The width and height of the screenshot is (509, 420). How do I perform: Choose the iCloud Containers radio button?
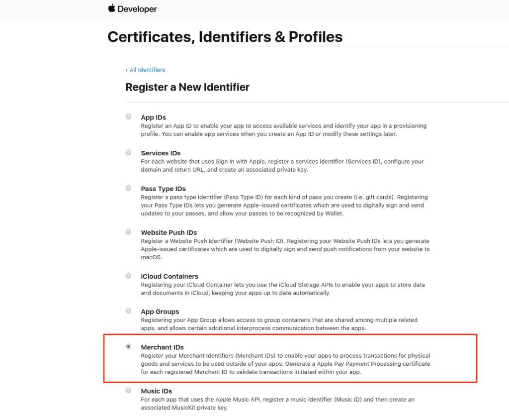click(129, 276)
